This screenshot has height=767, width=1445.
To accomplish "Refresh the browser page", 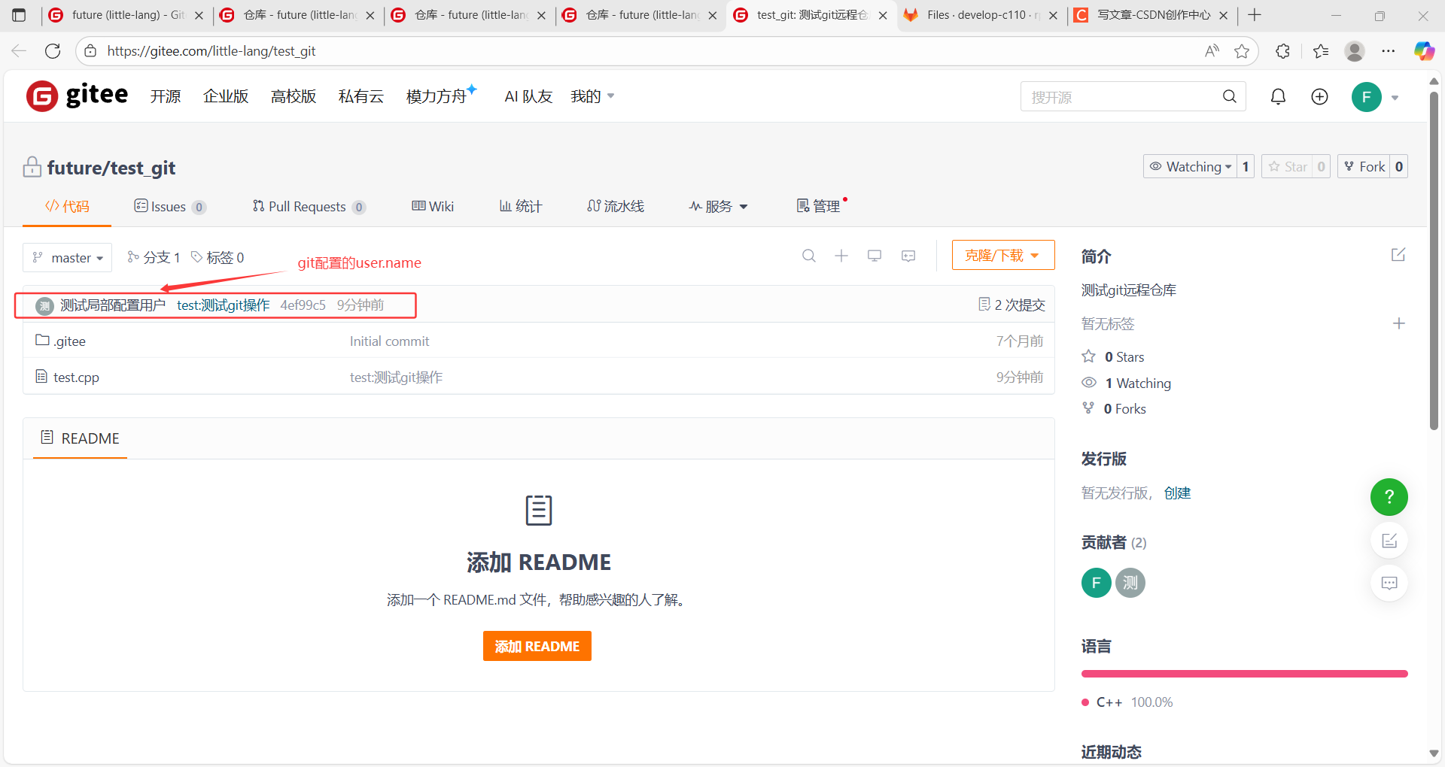I will click(53, 51).
